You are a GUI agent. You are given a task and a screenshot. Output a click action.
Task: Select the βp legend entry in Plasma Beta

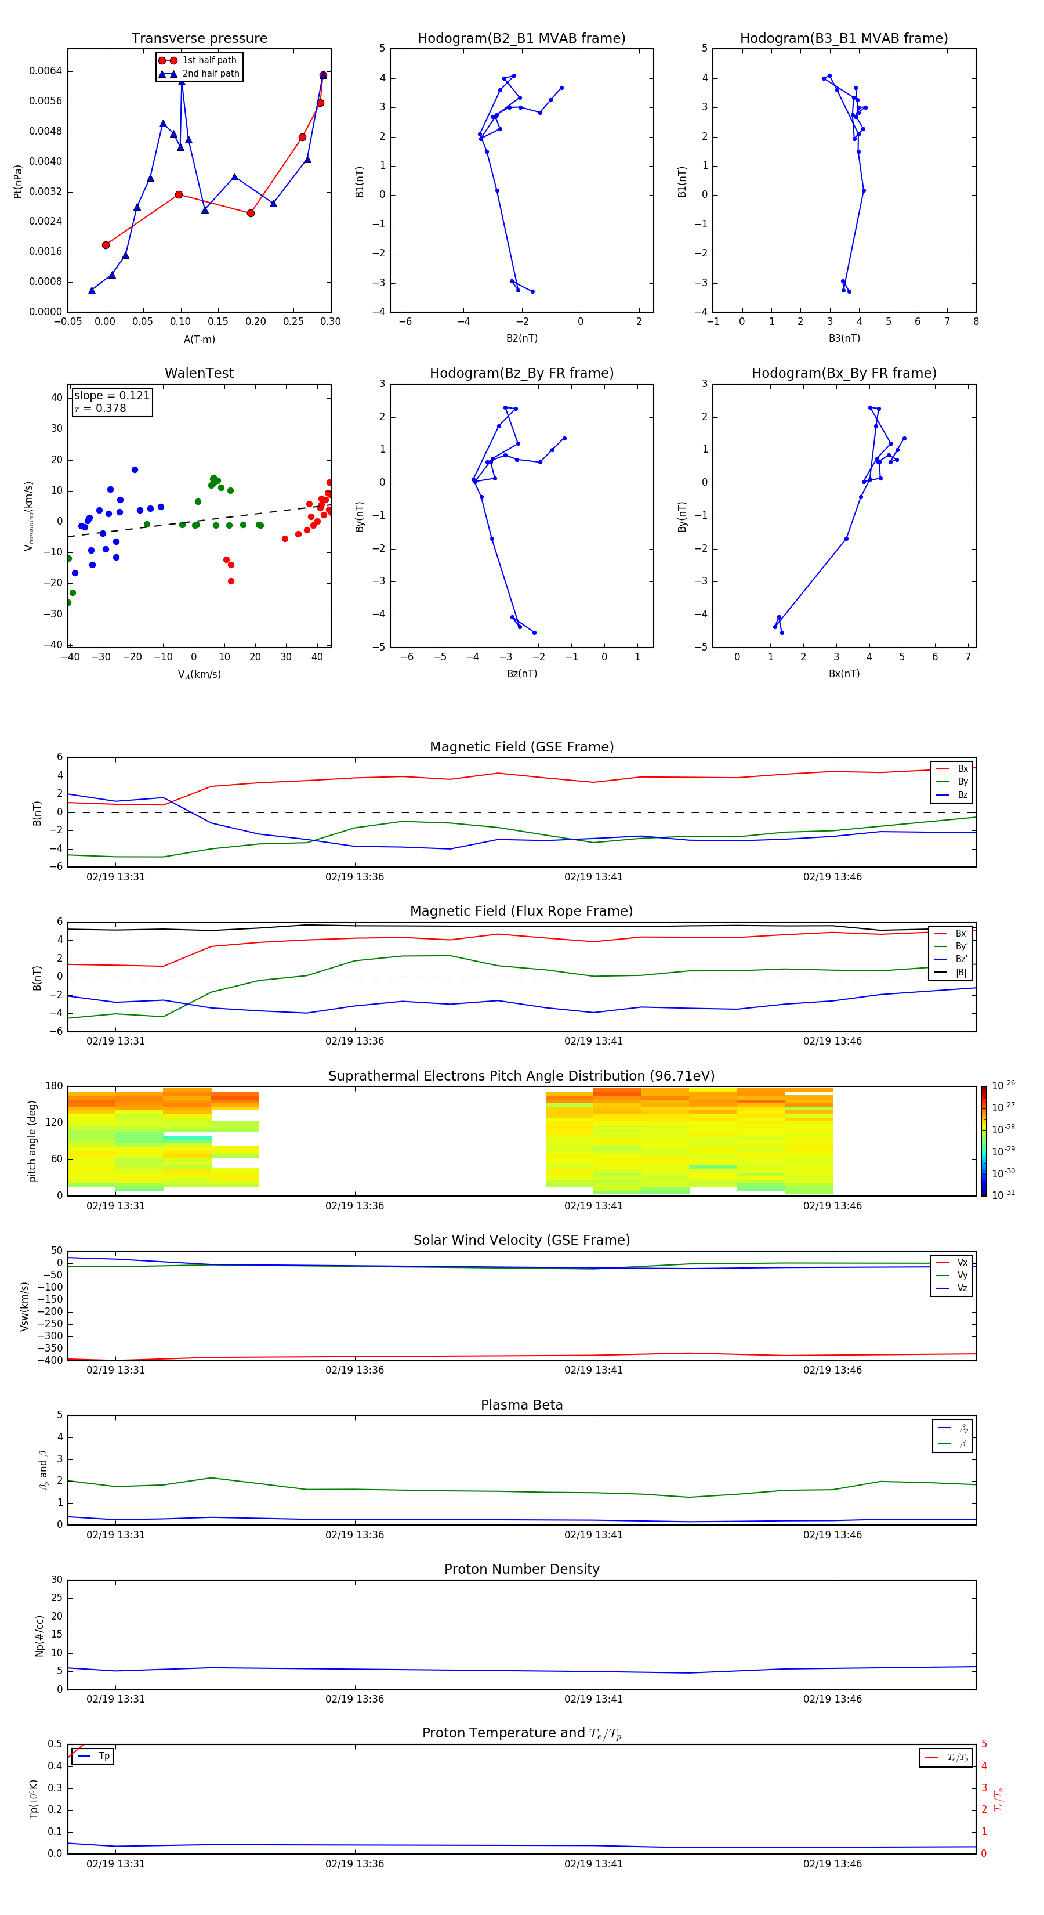point(952,1428)
